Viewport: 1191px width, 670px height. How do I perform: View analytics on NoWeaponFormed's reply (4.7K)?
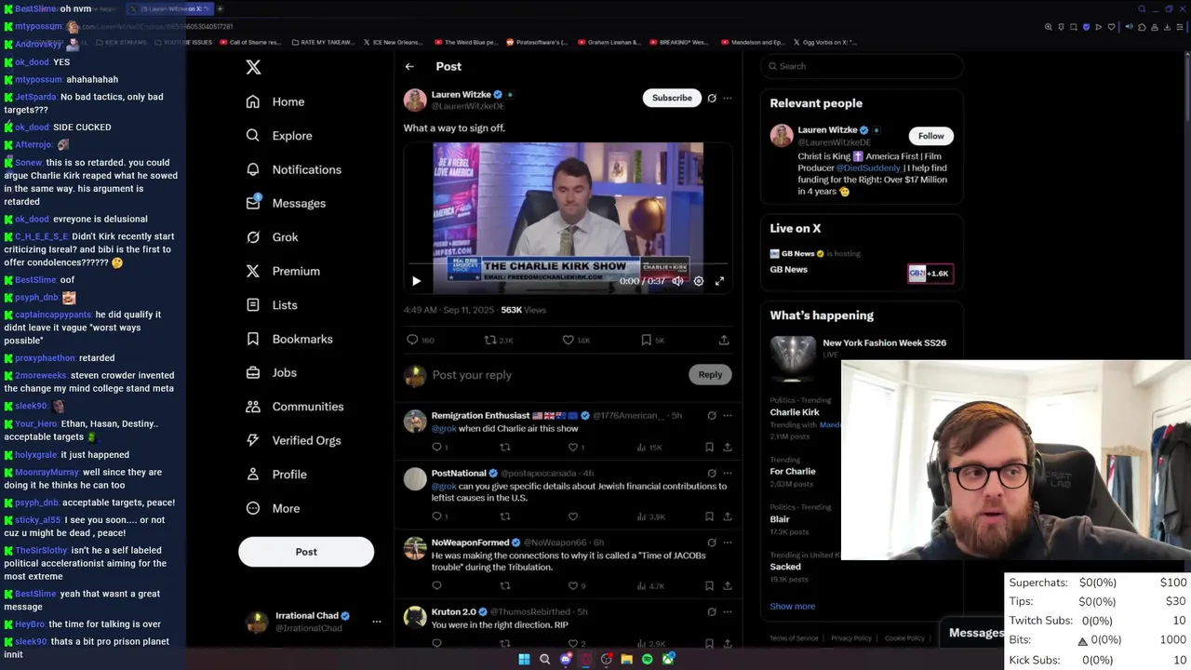pos(650,585)
